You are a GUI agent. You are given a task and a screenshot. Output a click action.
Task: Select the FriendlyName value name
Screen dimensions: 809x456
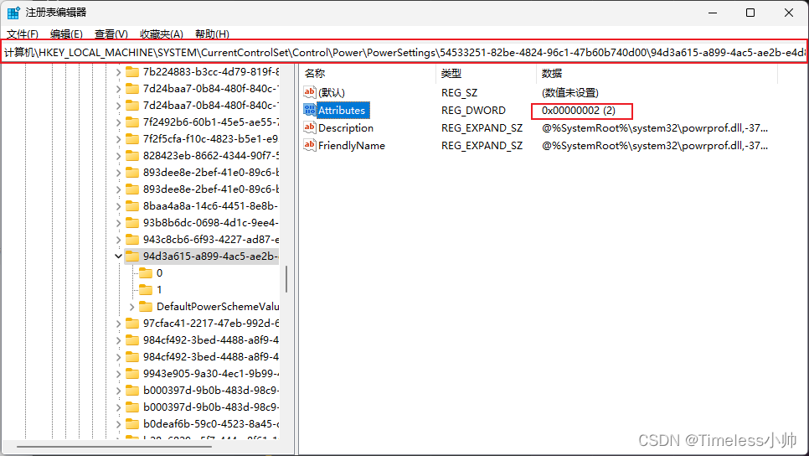(352, 145)
